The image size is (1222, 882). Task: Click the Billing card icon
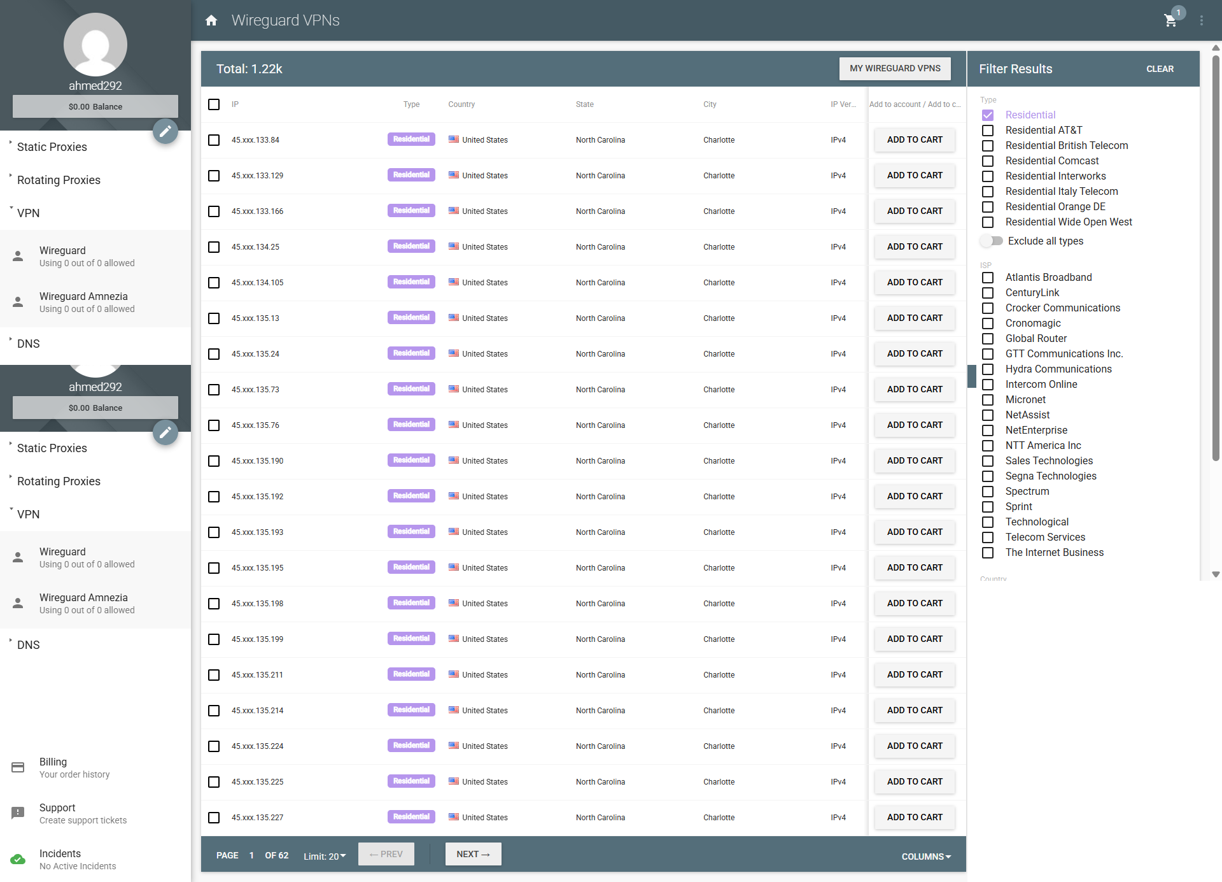(18, 767)
